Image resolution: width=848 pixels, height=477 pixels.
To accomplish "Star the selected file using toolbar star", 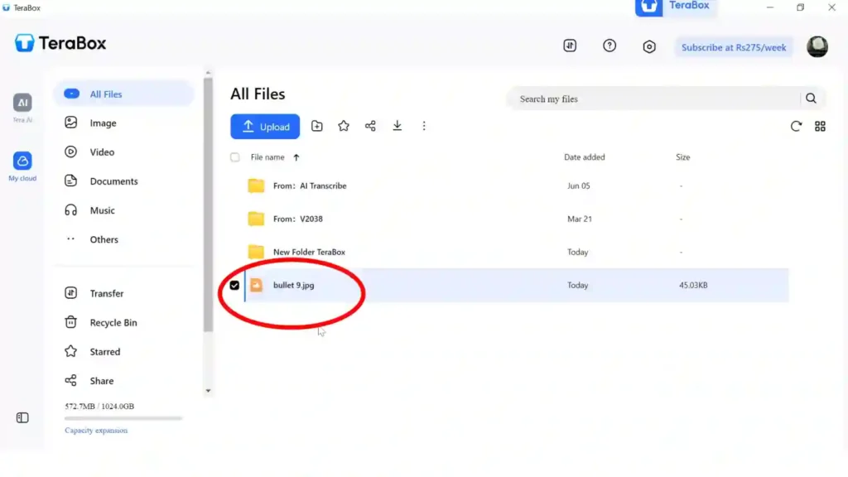I will 344,126.
